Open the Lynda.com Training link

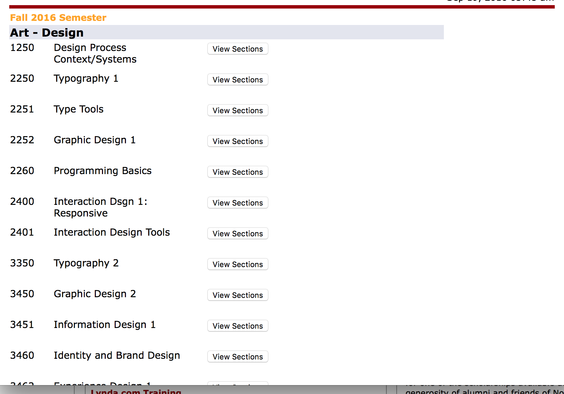[x=136, y=391]
